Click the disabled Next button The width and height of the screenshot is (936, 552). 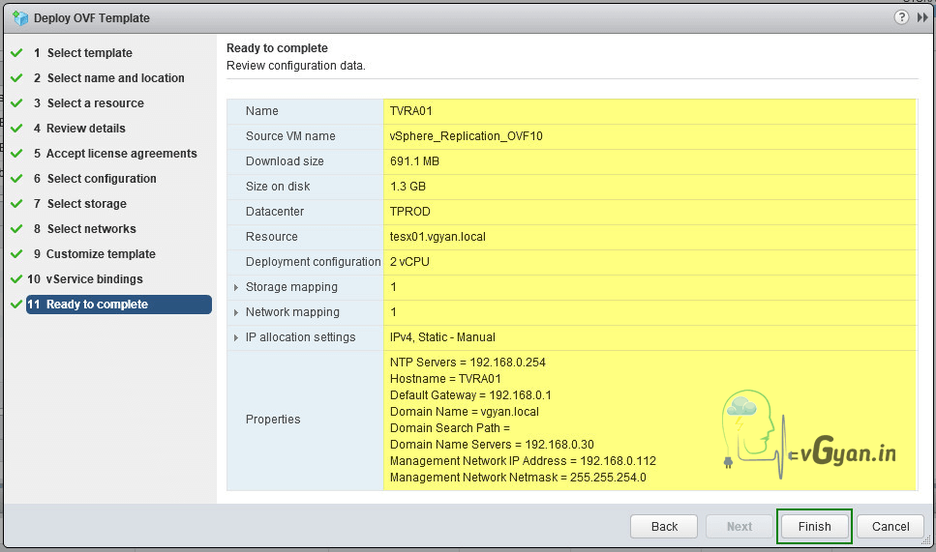pyautogui.click(x=739, y=526)
